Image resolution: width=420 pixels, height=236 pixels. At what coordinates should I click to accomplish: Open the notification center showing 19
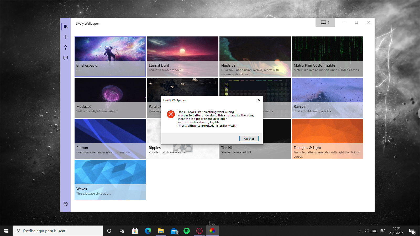pos(412,231)
